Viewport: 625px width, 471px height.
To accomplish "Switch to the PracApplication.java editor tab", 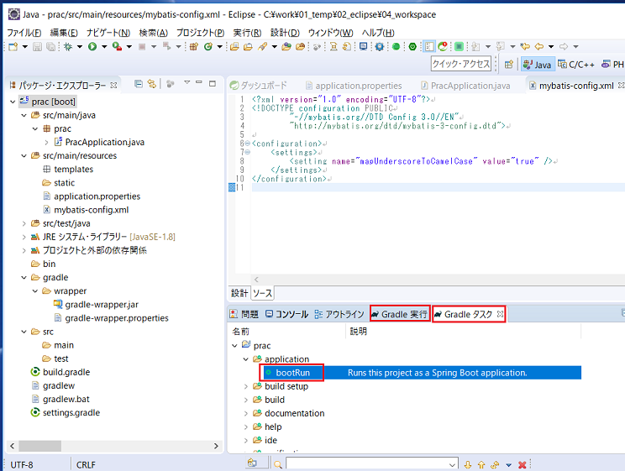I will tap(465, 86).
